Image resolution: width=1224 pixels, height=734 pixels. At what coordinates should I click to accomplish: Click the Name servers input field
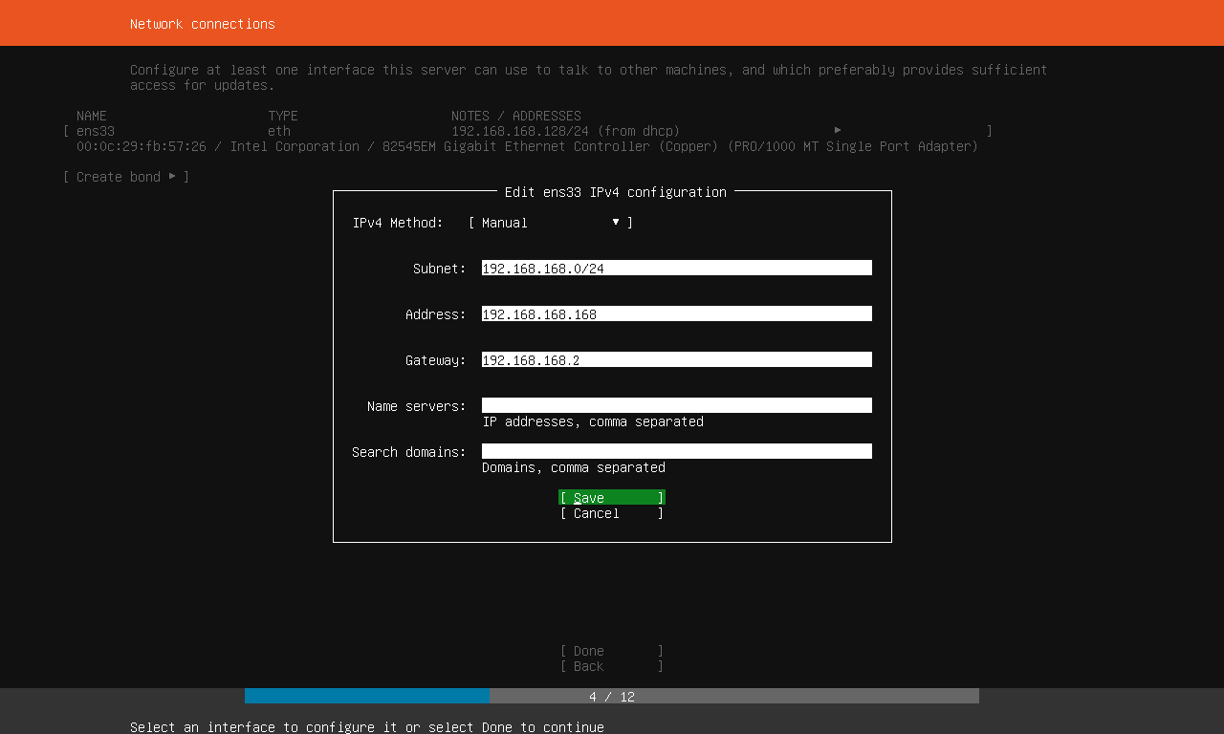[676, 405]
